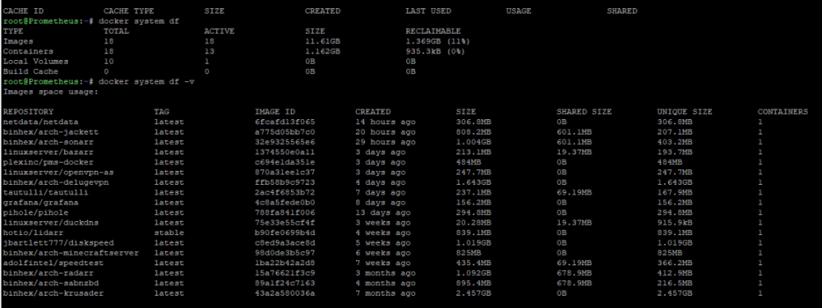Click image ID a775d05bb7c0
Image resolution: width=822 pixels, height=308 pixels.
284,132
